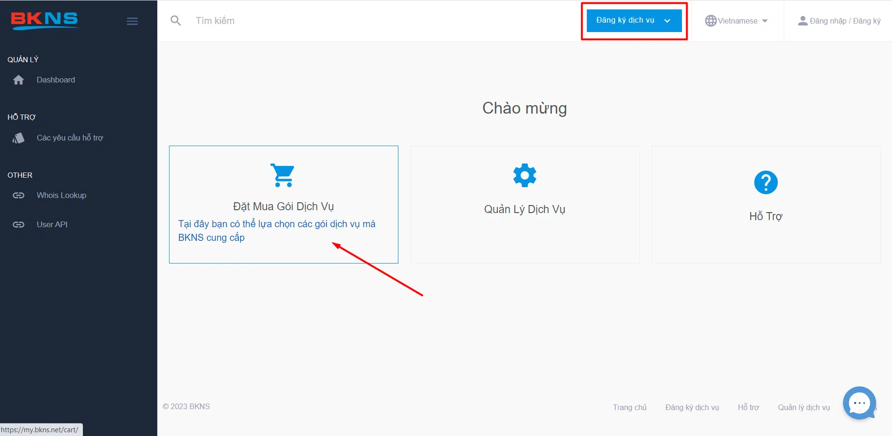The height and width of the screenshot is (436, 892).
Task: Click the gear icon for service management
Action: pyautogui.click(x=525, y=175)
